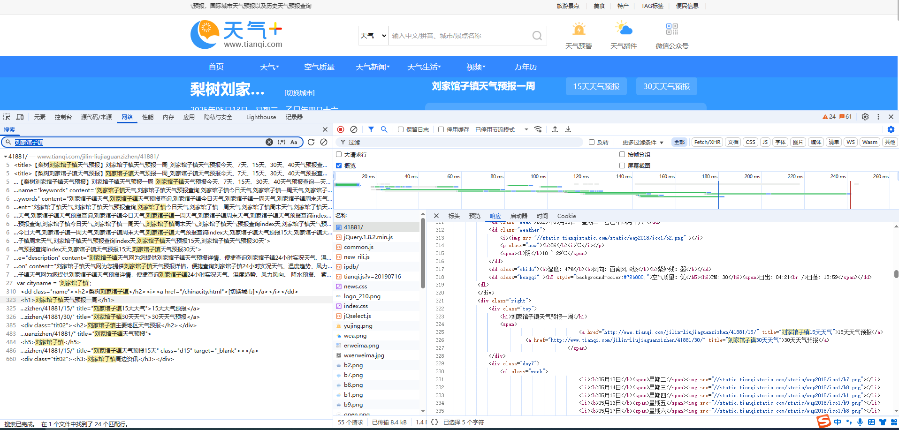
Task: Toggle the device toolbar icon
Action: point(20,117)
